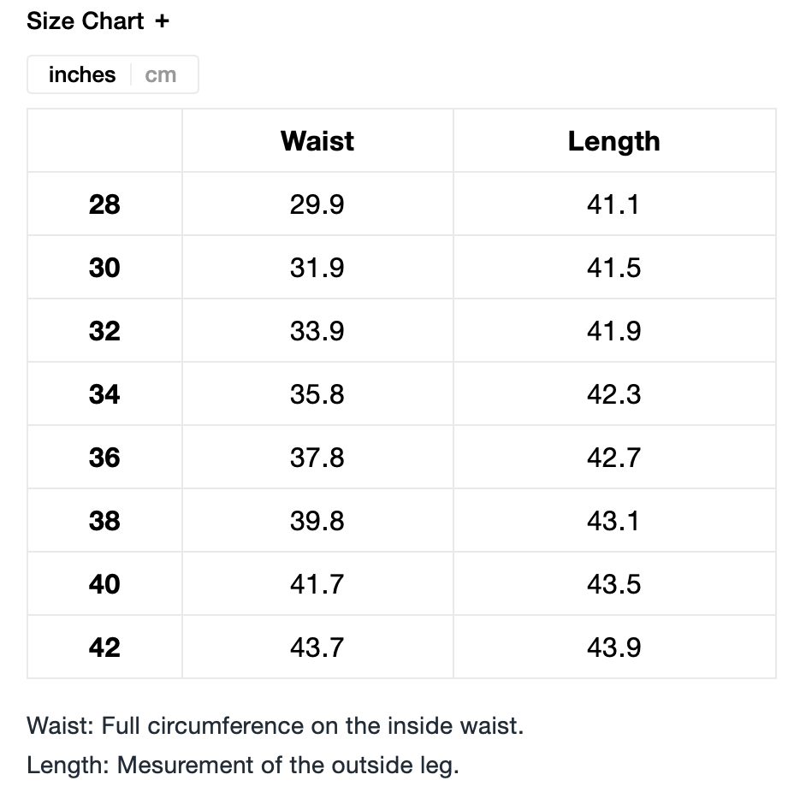Switch measurement units to cm
The width and height of the screenshot is (806, 804).
point(161,75)
